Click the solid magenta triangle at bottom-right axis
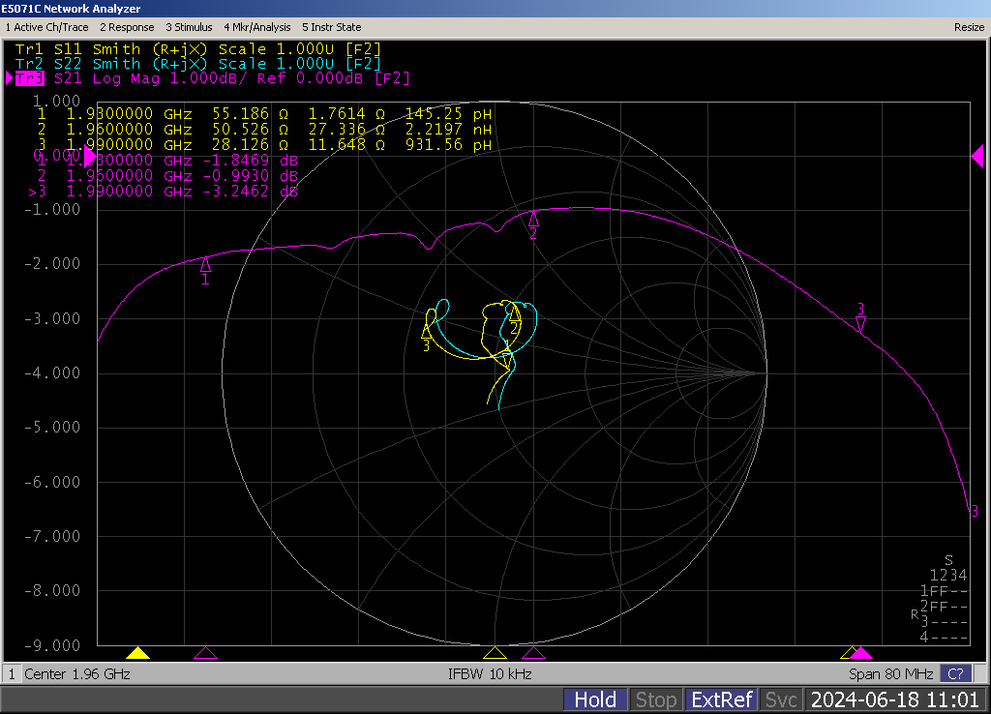991x714 pixels. click(x=860, y=653)
